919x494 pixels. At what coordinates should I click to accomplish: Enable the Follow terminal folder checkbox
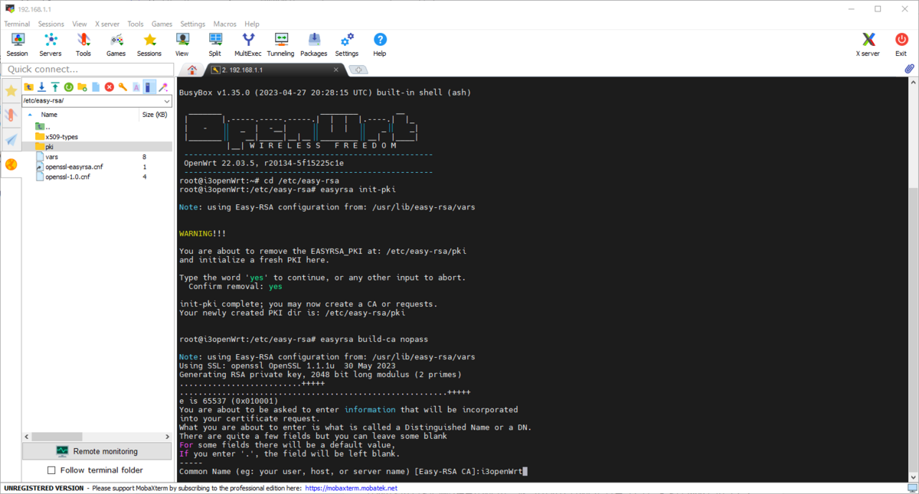click(x=52, y=470)
